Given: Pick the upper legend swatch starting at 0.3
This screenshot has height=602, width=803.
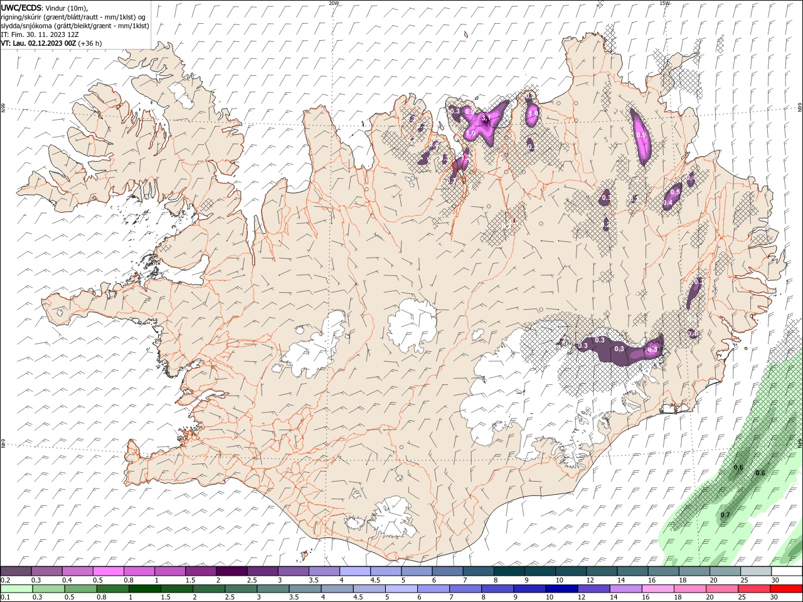Looking at the screenshot, I should pyautogui.click(x=46, y=571).
